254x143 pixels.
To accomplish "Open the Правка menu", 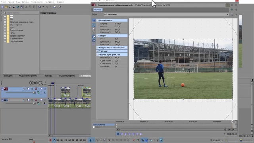I will coord(11,2).
